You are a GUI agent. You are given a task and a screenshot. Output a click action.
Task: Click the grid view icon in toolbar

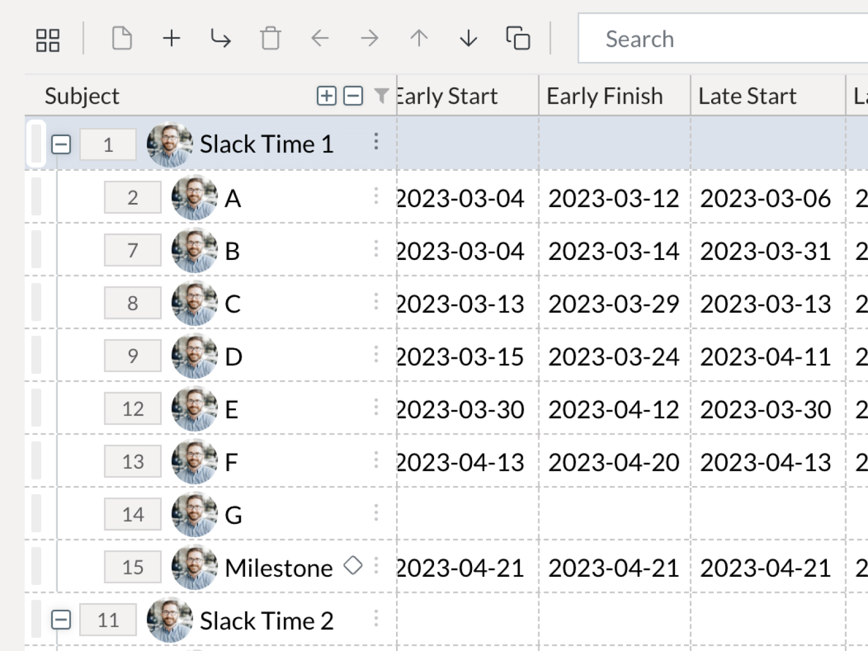(x=48, y=40)
